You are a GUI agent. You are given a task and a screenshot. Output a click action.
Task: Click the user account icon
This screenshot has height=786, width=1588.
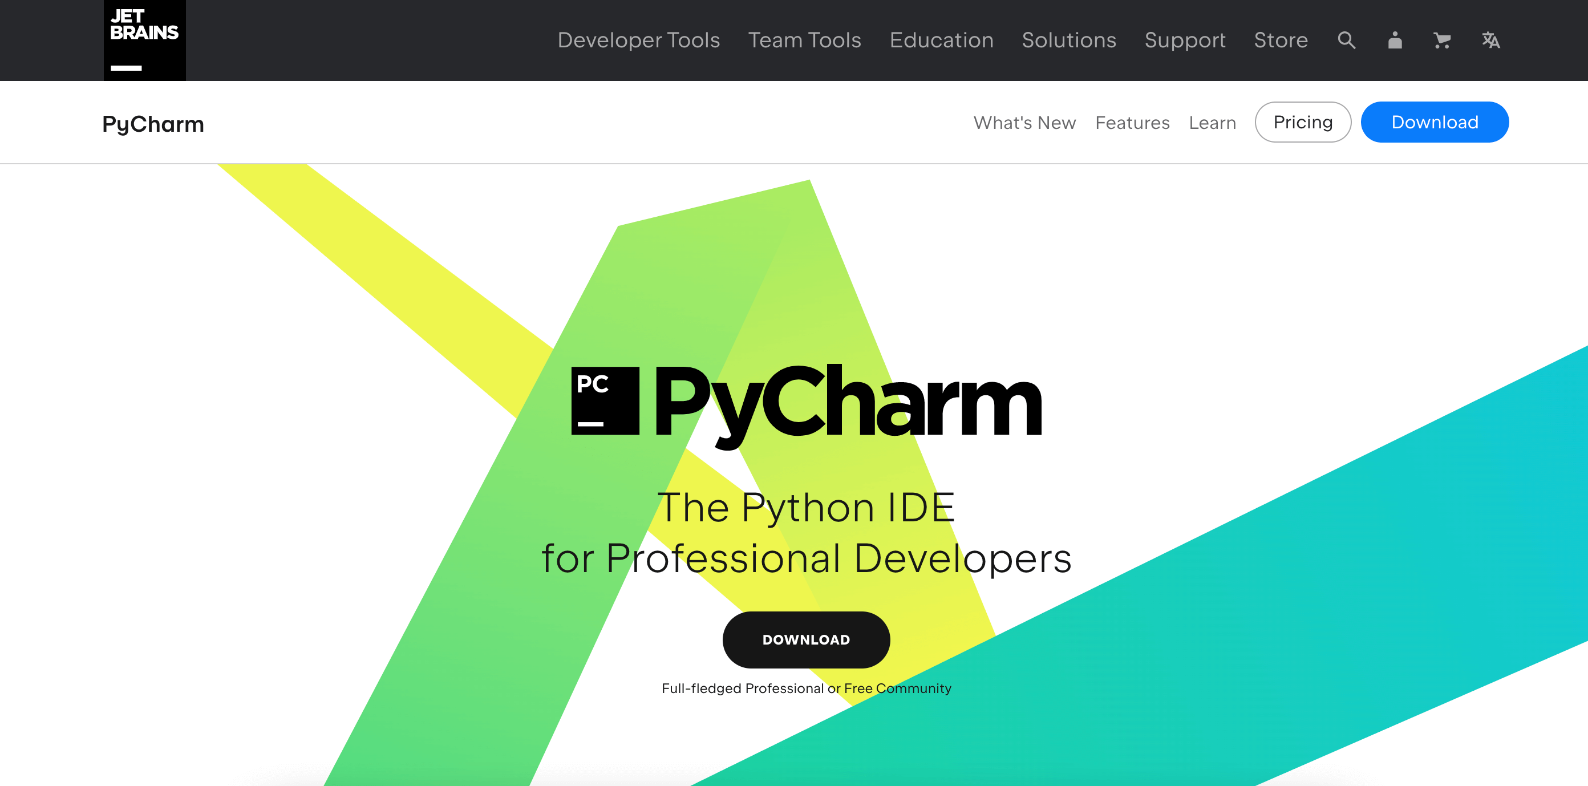pyautogui.click(x=1392, y=40)
